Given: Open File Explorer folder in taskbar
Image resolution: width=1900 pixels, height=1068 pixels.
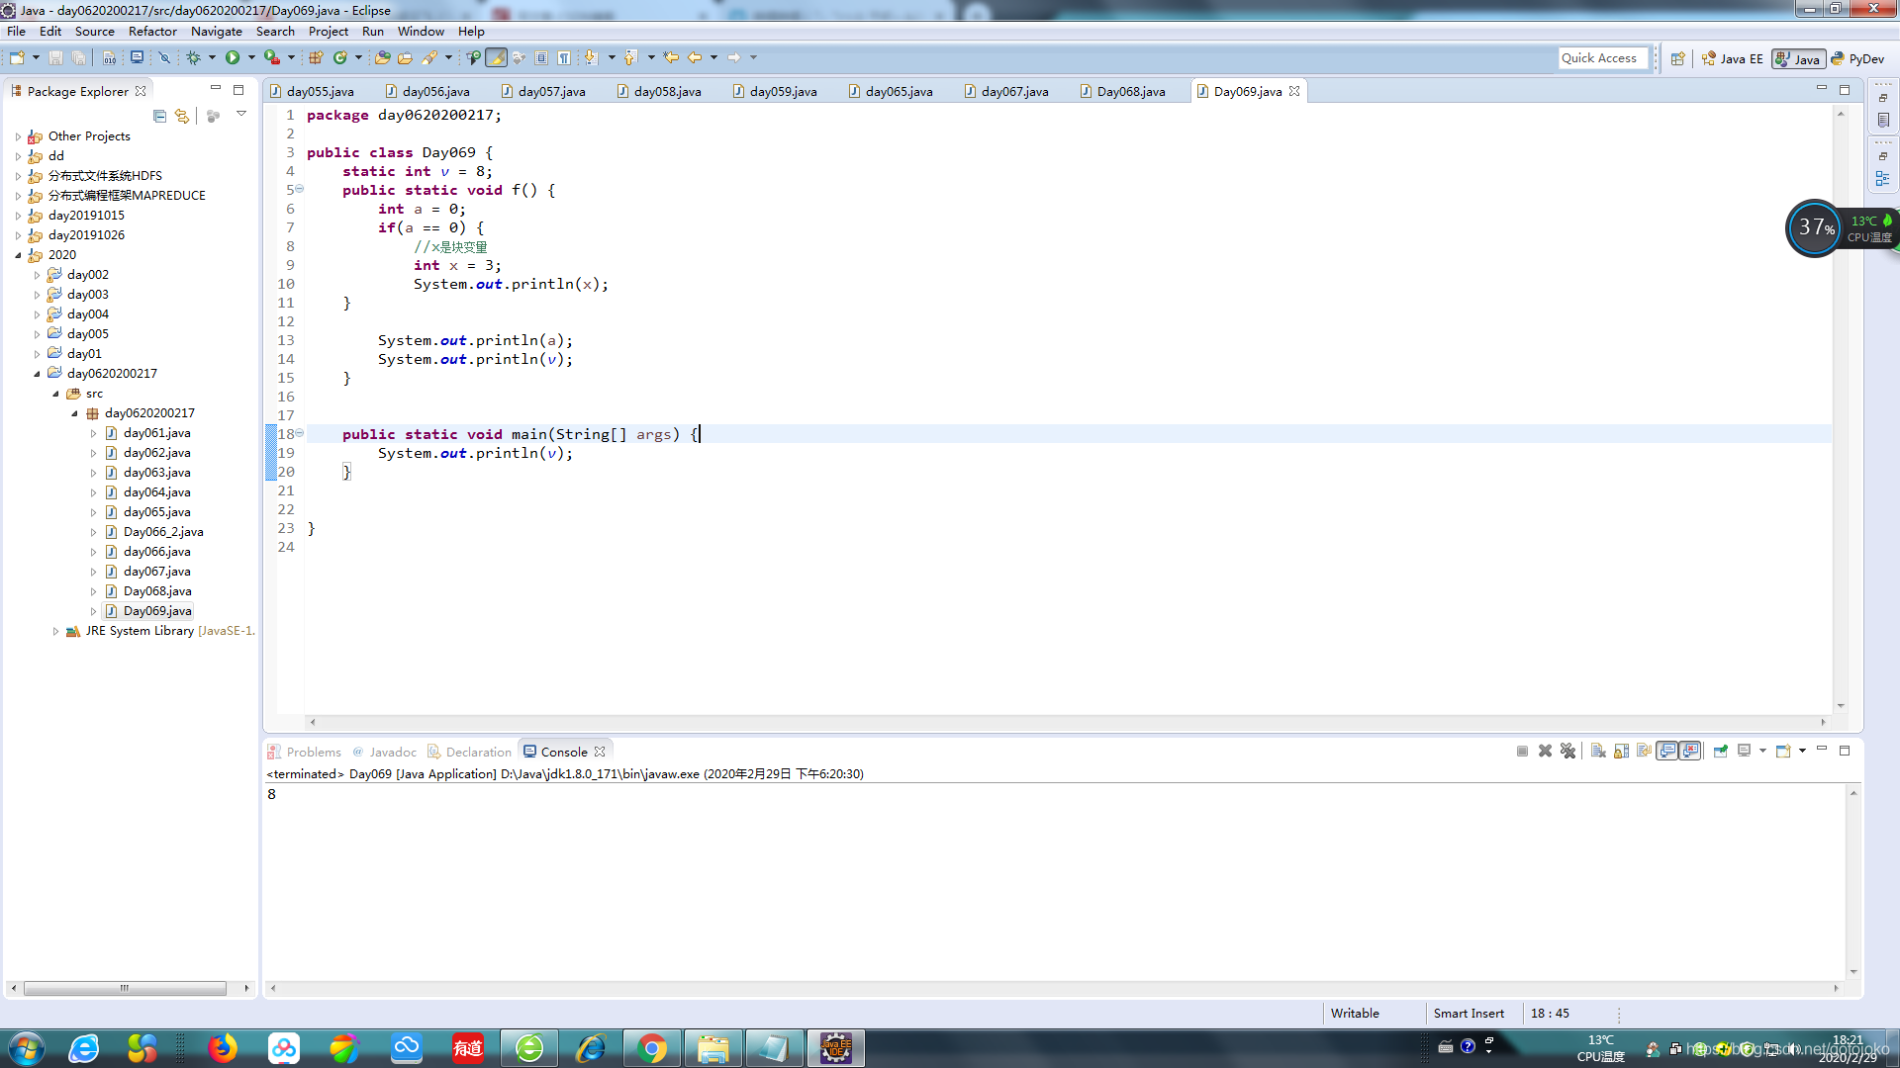Looking at the screenshot, I should [712, 1048].
